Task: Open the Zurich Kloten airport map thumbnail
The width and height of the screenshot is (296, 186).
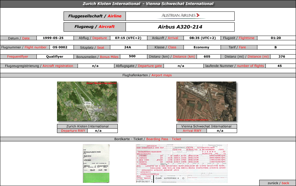Action: 87,101
